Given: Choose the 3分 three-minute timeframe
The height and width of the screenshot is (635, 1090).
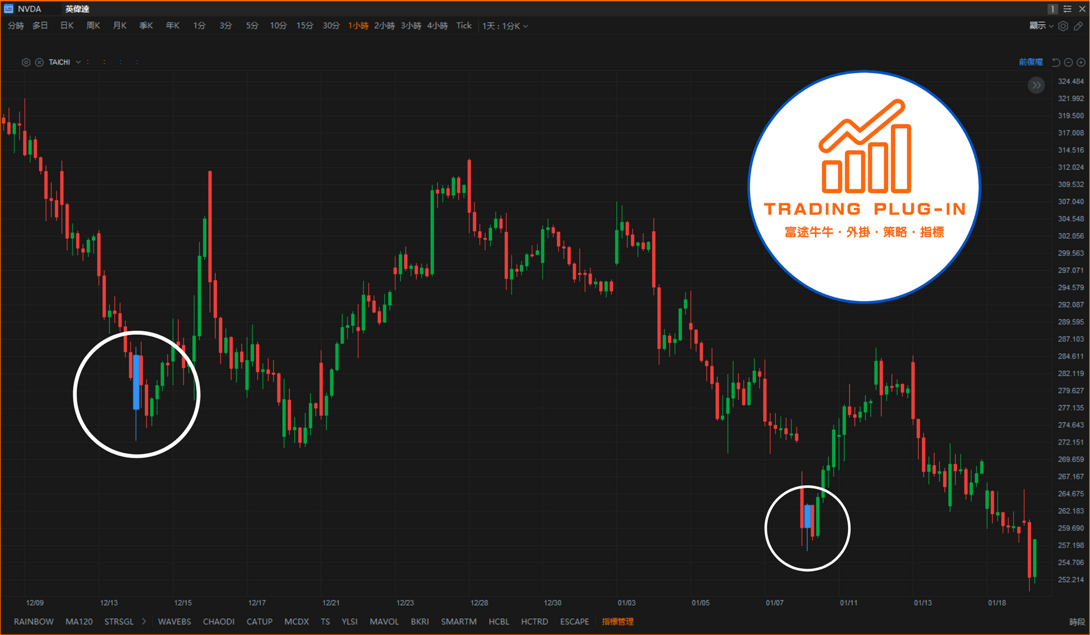Looking at the screenshot, I should (x=226, y=26).
